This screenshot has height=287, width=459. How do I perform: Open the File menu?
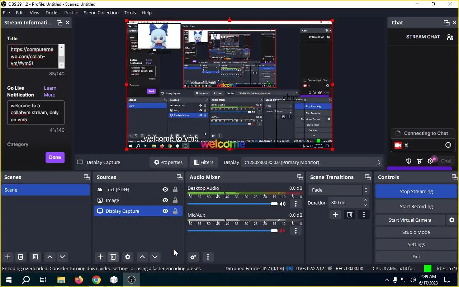coord(6,13)
